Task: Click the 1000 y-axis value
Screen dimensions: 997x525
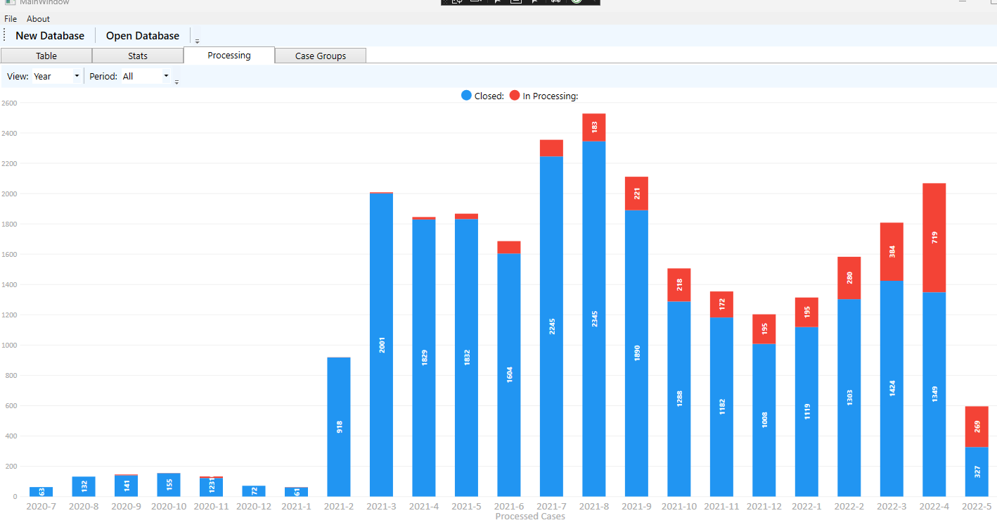Action: coord(9,345)
